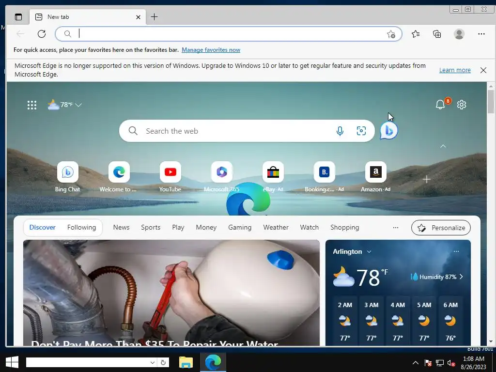
Task: Open notifications bell icon
Action: click(440, 105)
